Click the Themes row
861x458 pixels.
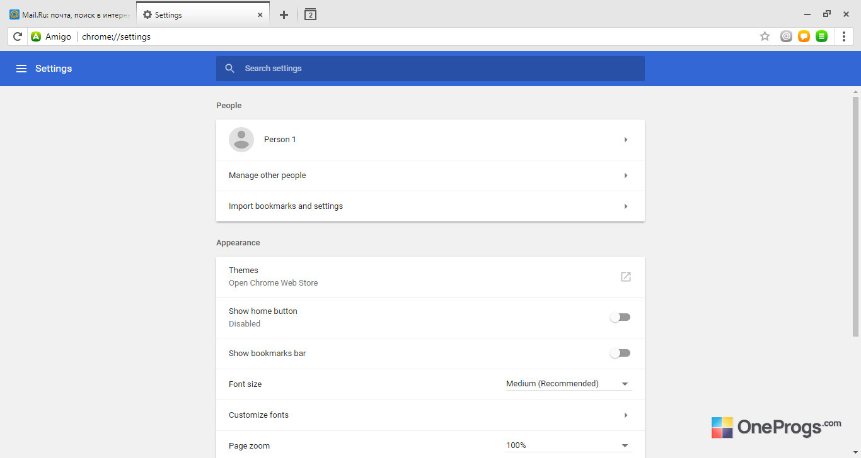coord(430,277)
